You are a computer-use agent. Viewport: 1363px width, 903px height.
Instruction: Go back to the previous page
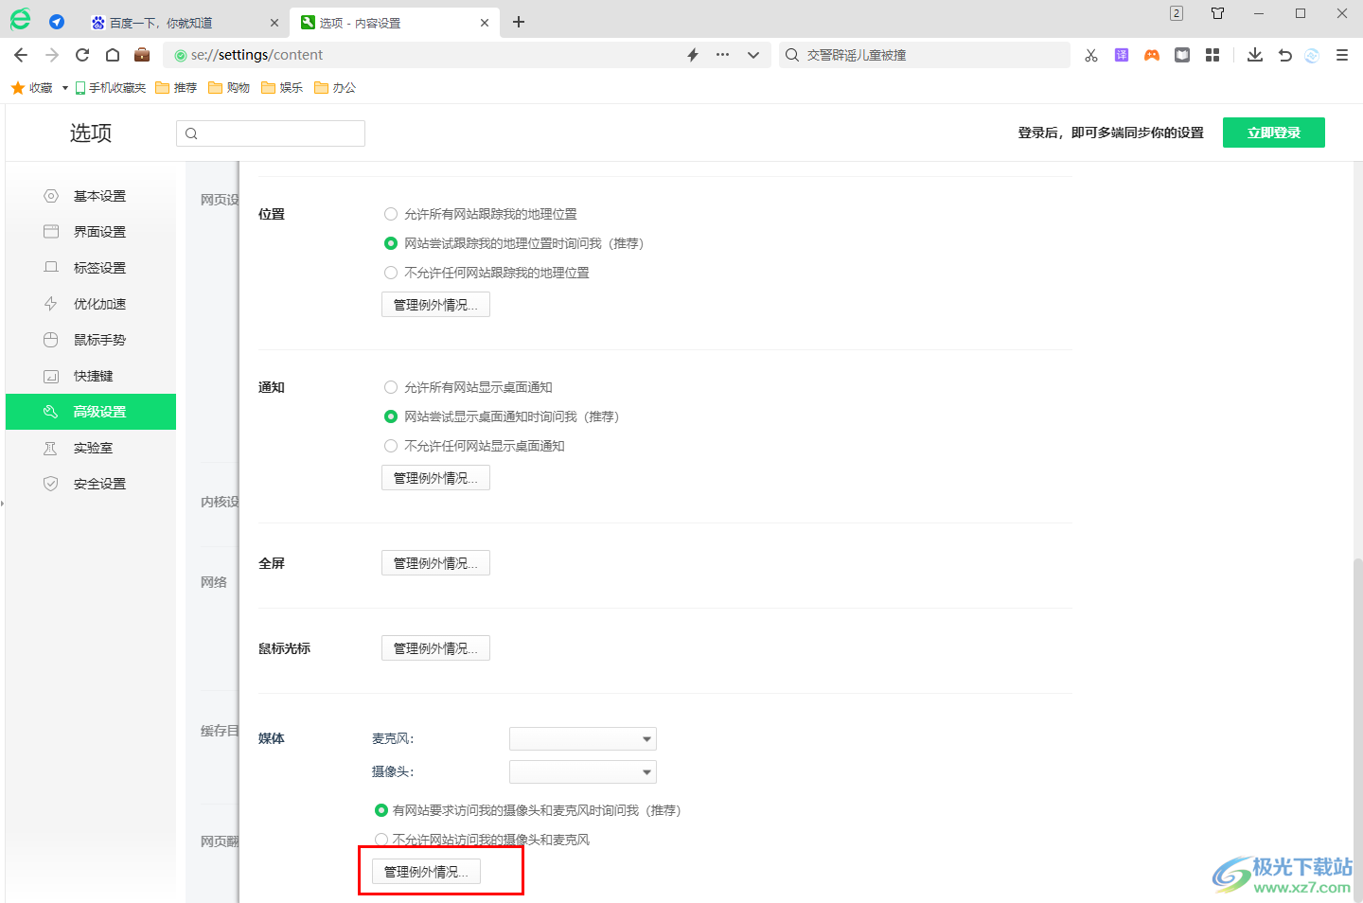[x=21, y=55]
